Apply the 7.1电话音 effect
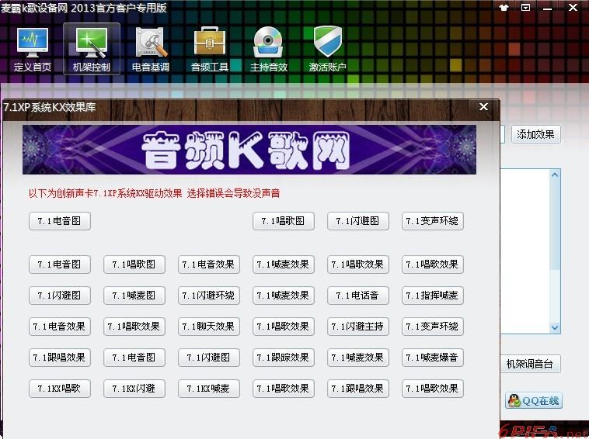 pos(358,296)
